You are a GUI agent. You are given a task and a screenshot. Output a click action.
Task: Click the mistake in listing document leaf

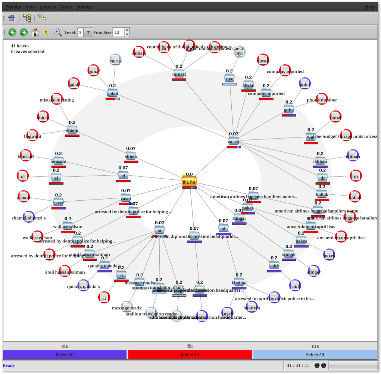pos(57,99)
